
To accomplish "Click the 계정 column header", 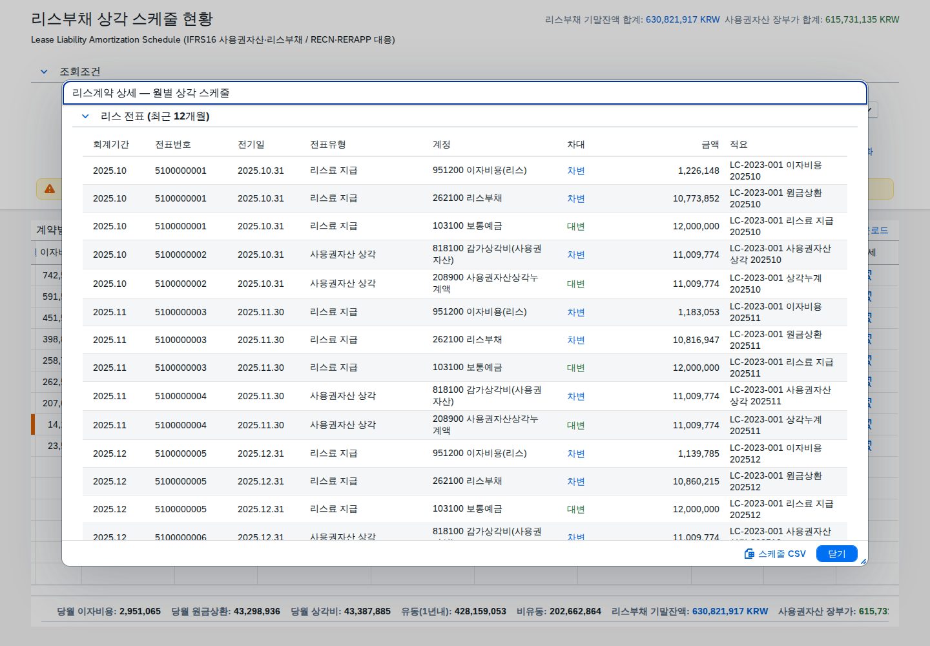I will (x=442, y=145).
